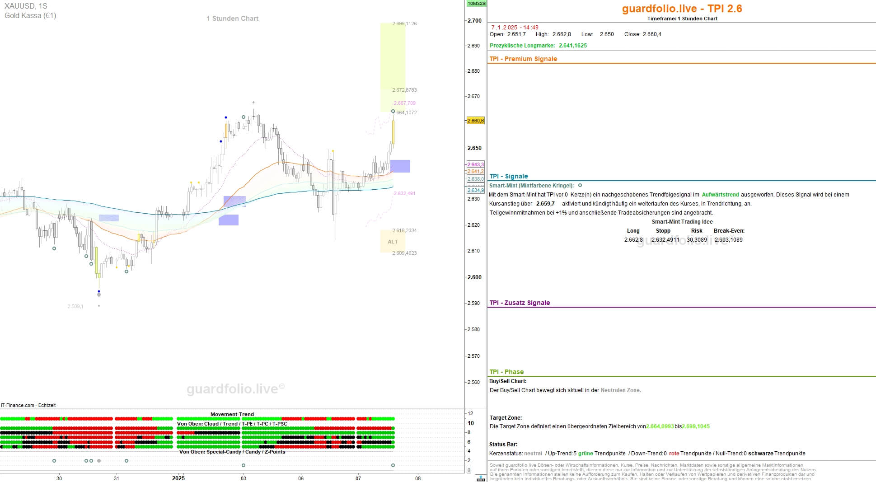Screen dimensions: 876x482
Task: Click the Target Zone lower value 2.664,0993
Action: tap(660, 426)
